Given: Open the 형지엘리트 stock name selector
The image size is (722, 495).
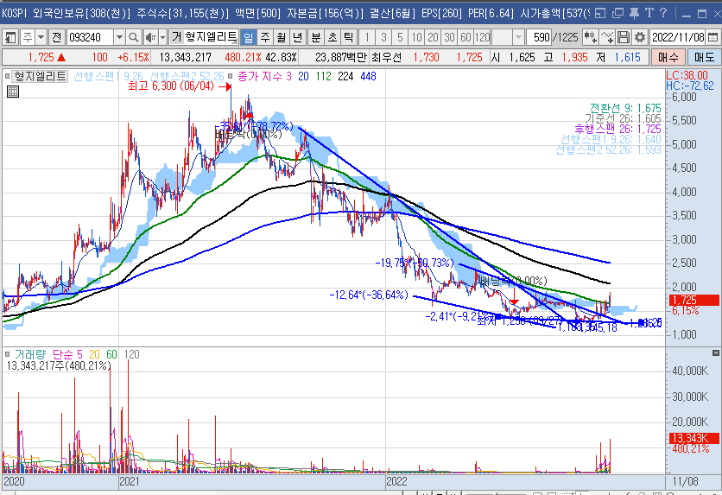Looking at the screenshot, I should [x=211, y=37].
